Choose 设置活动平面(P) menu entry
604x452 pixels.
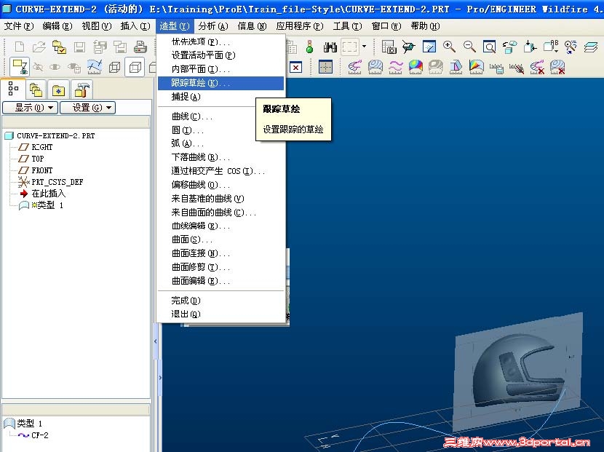point(220,55)
